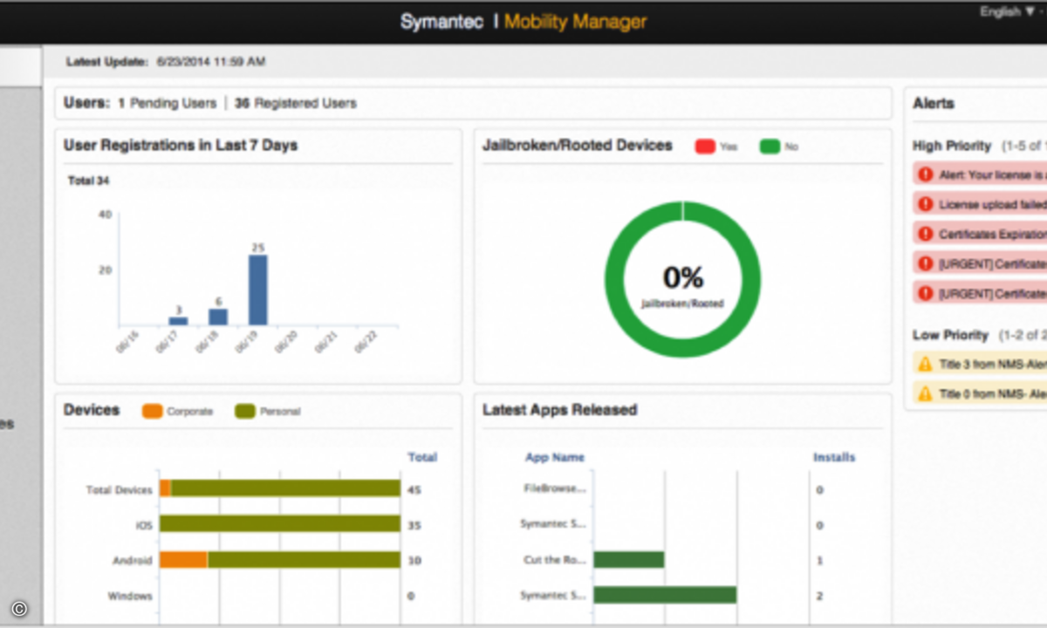Open the Registered Users count link
Screen dimensions: 1047x628
click(x=296, y=103)
